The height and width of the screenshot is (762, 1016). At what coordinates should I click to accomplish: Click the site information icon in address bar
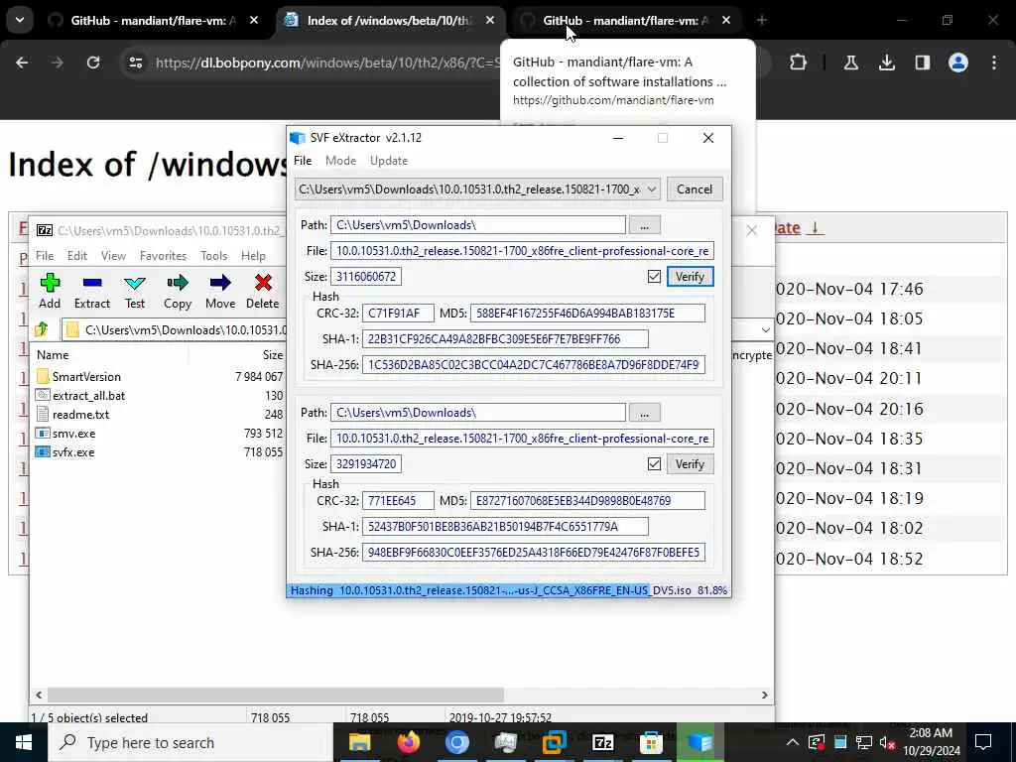[135, 63]
